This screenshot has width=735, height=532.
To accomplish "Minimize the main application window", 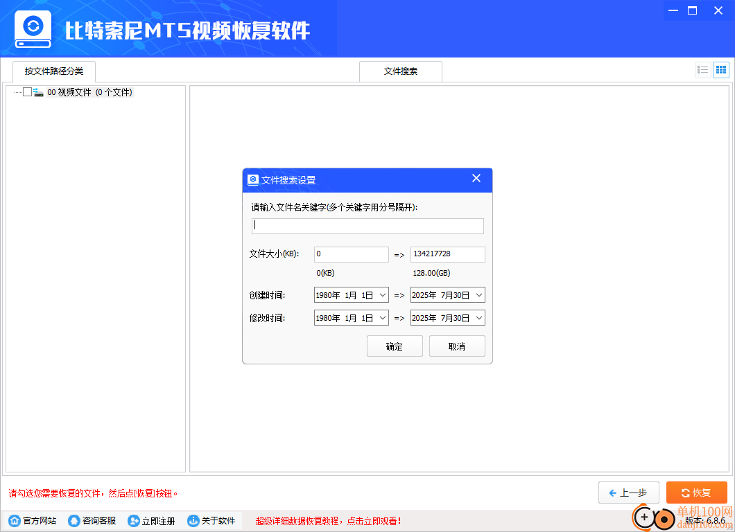I will 673,10.
